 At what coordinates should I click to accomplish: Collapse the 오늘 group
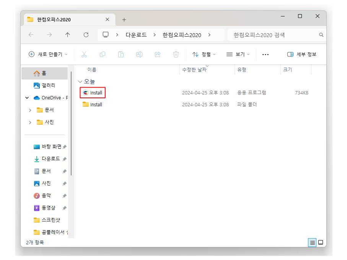point(80,81)
